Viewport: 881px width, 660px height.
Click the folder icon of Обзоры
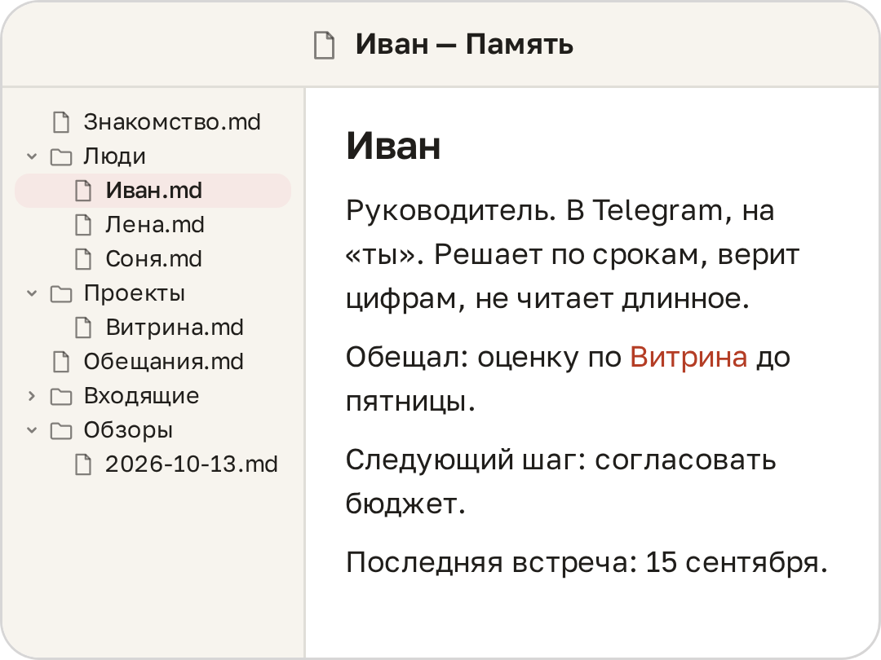(x=61, y=430)
